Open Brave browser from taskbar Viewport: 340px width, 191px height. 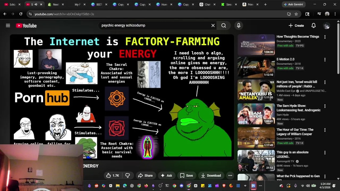224,186
